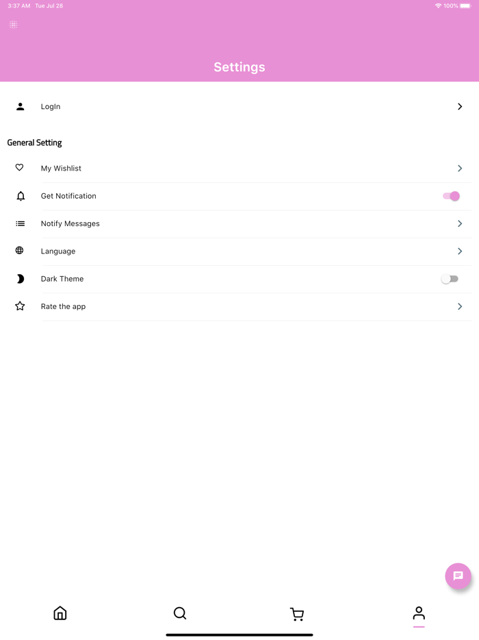Go to Home via bottom bar icon

click(60, 613)
